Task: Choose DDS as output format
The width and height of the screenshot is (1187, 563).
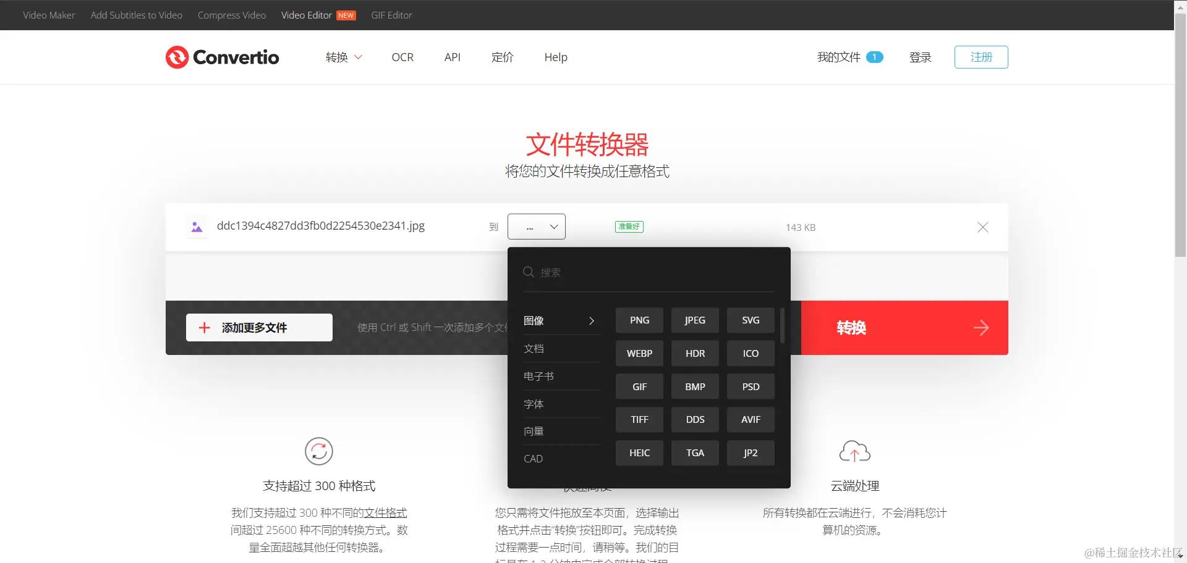Action: click(x=695, y=420)
